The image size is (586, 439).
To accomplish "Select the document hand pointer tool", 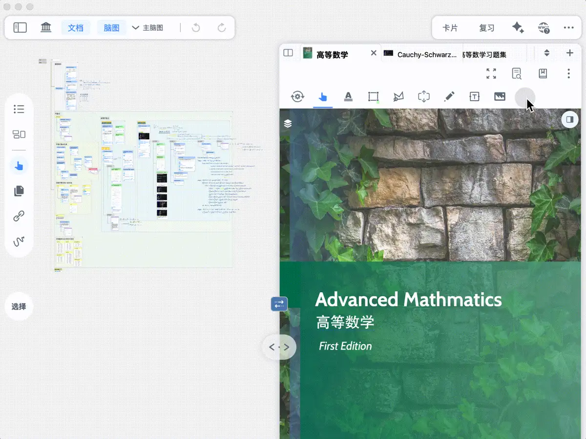I will coord(323,97).
